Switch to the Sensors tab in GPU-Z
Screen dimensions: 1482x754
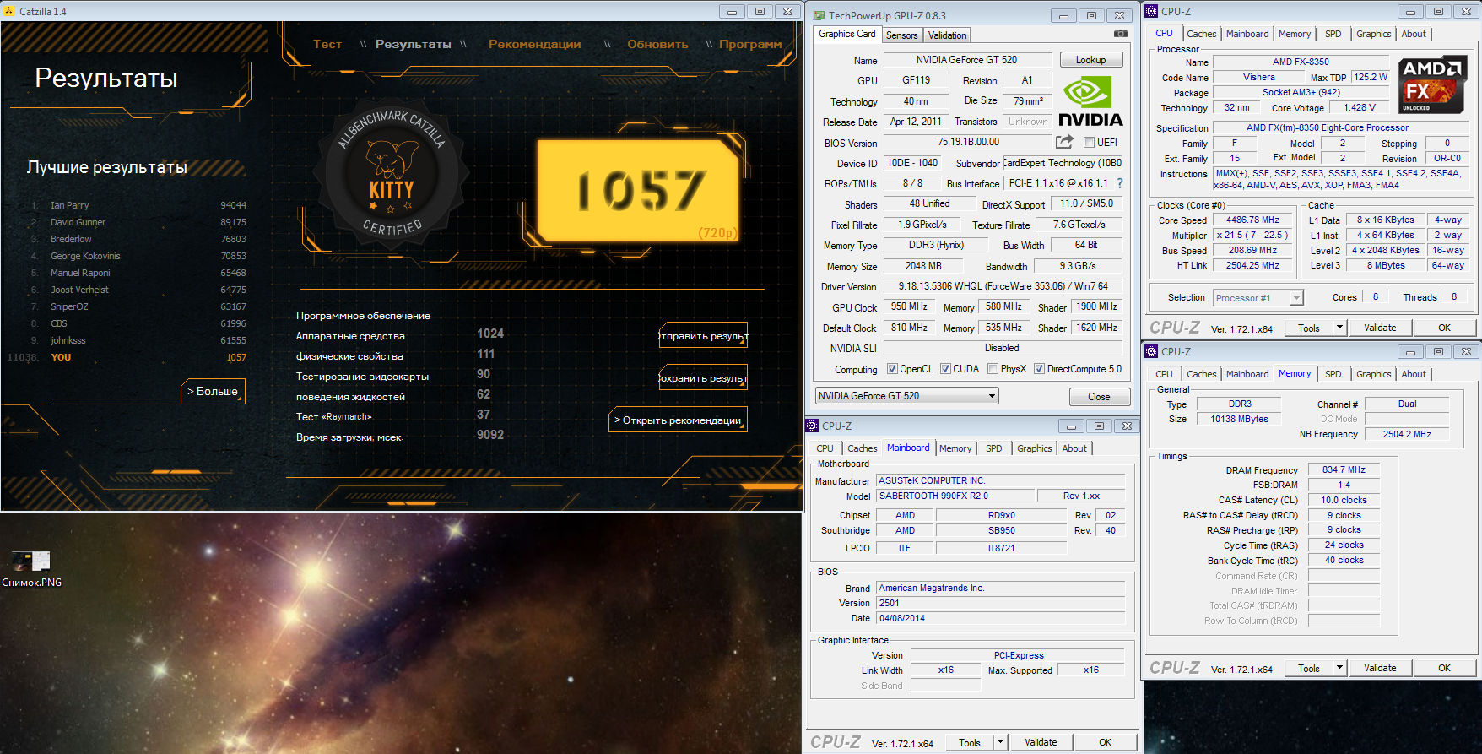tap(901, 35)
